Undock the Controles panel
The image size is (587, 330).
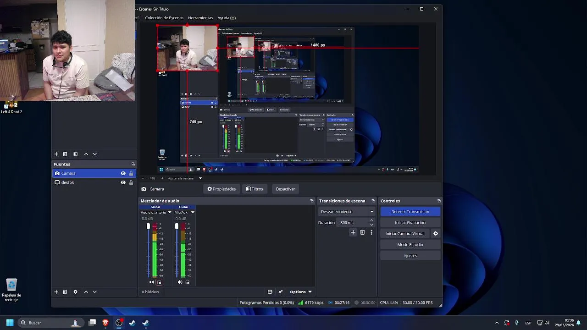[x=439, y=201]
